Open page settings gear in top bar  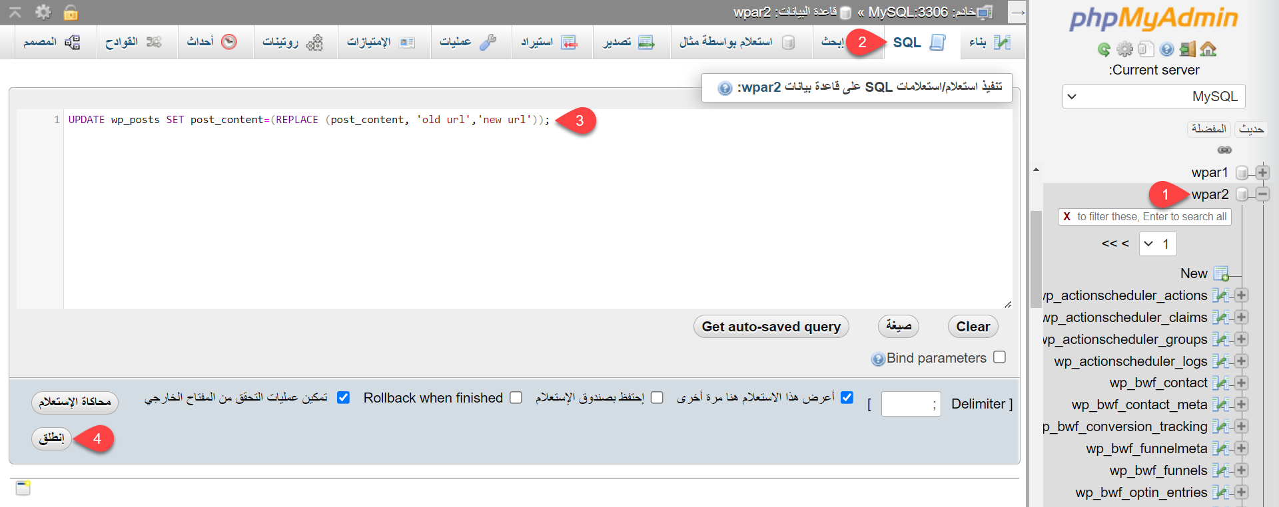click(x=43, y=12)
